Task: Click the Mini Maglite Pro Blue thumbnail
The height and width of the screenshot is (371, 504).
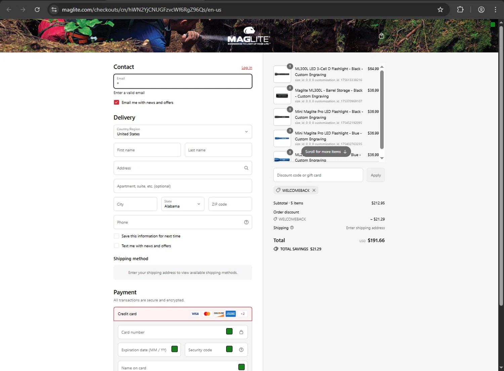Action: 282,138
